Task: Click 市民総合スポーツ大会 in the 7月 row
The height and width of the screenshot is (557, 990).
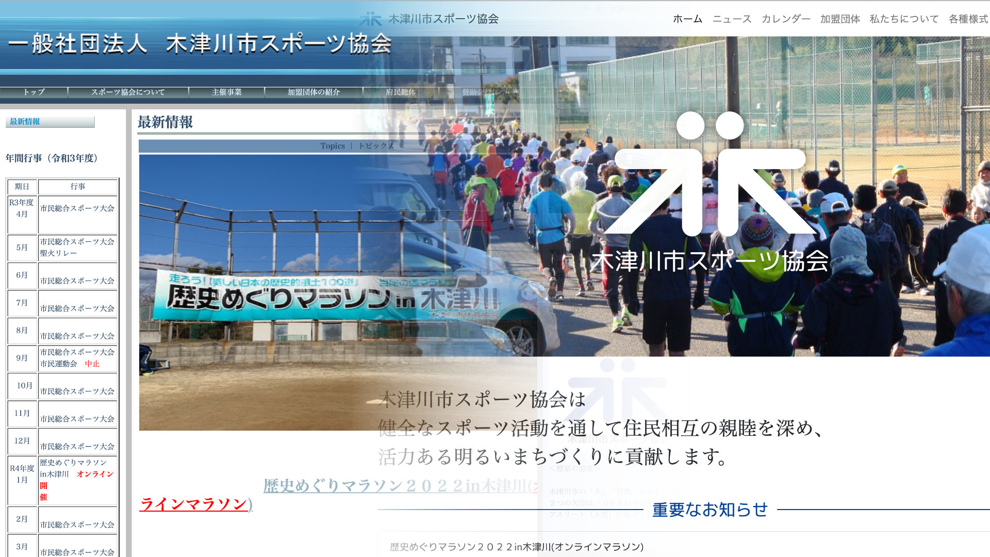Action: 77,308
